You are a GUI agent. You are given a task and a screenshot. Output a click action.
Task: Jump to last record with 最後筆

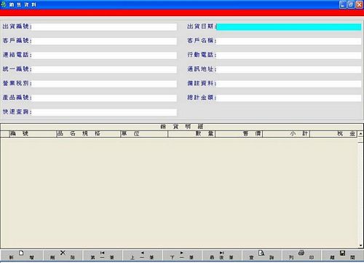[x=222, y=256]
